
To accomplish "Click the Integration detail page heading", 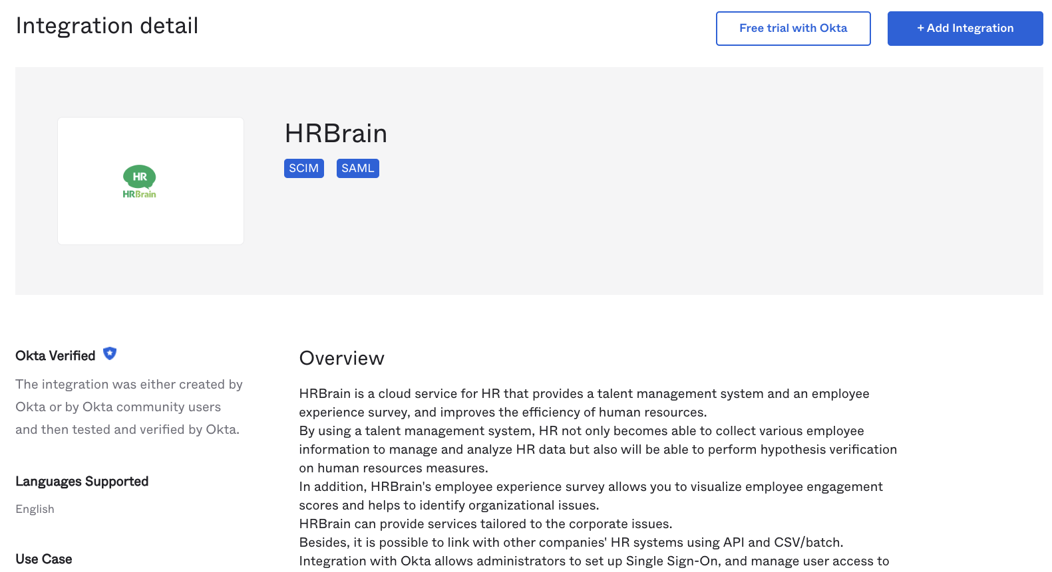I will click(x=107, y=26).
